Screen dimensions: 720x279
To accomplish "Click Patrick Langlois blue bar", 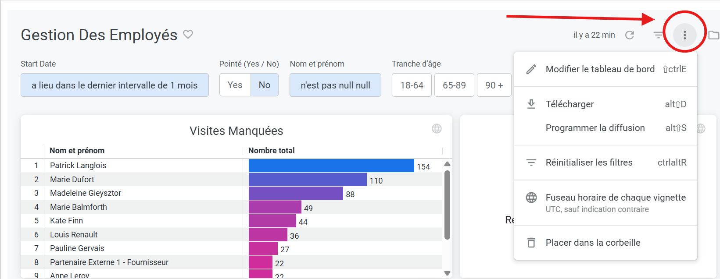I will [x=331, y=166].
